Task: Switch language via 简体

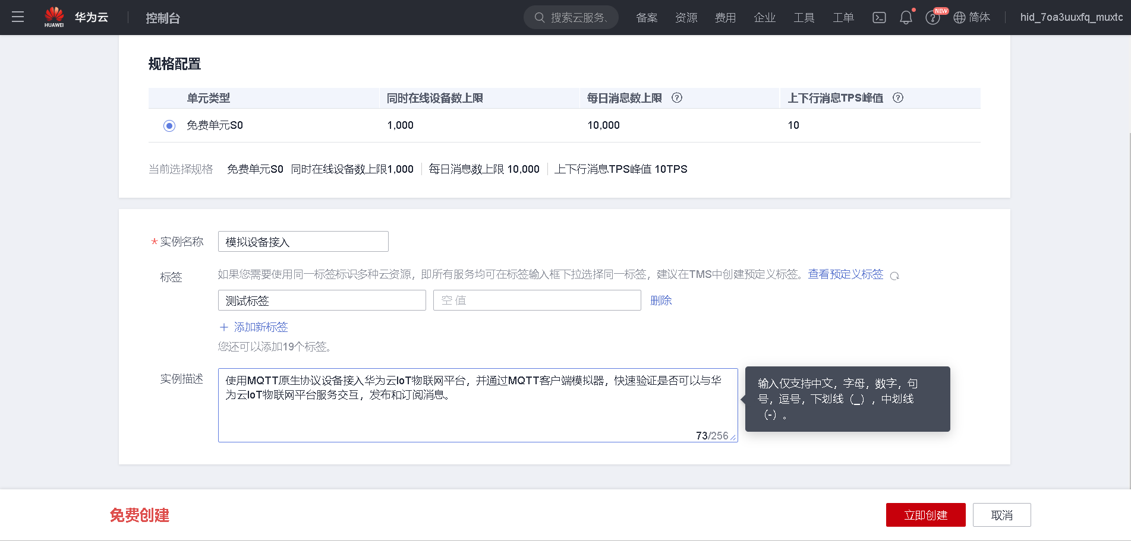Action: [x=979, y=17]
